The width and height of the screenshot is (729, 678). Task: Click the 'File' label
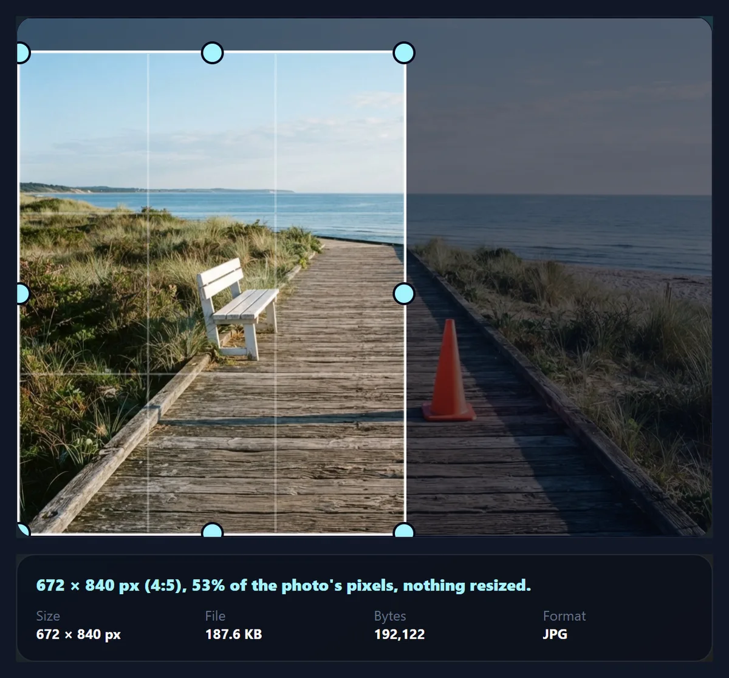[215, 615]
